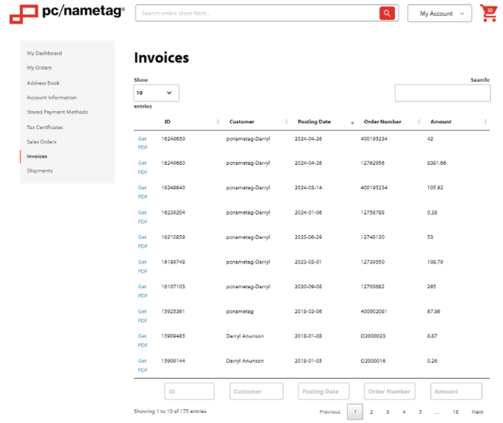Image resolution: width=503 pixels, height=423 pixels.
Task: Go to the Next page of invoices
Action: tap(477, 412)
